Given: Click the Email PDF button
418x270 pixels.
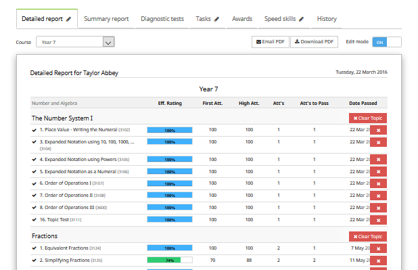Looking at the screenshot, I should pyautogui.click(x=271, y=42).
